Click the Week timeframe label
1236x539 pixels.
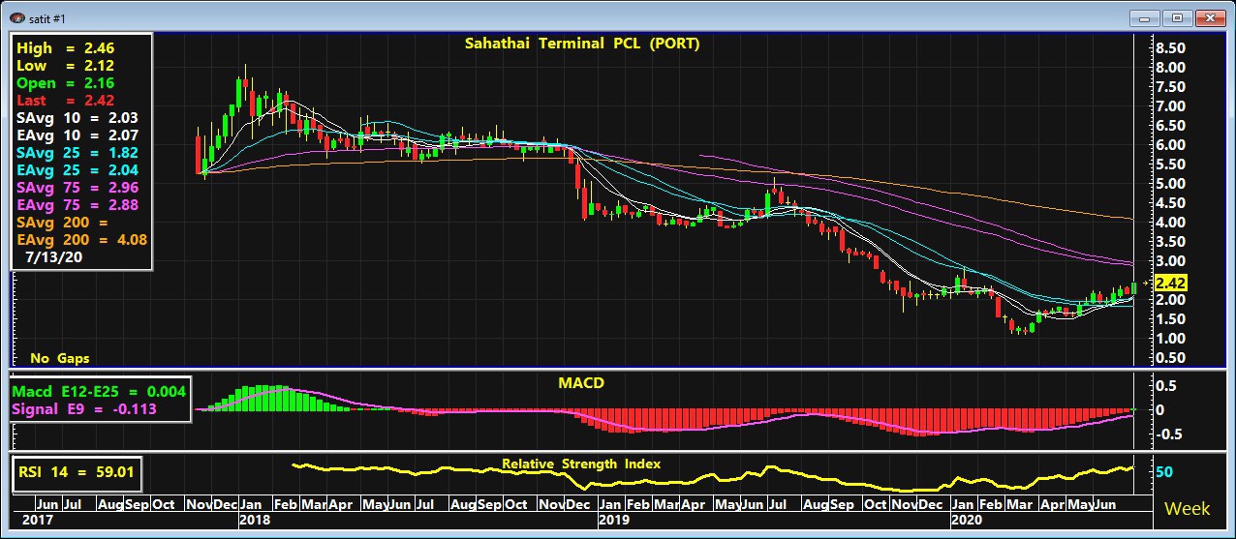click(1188, 508)
